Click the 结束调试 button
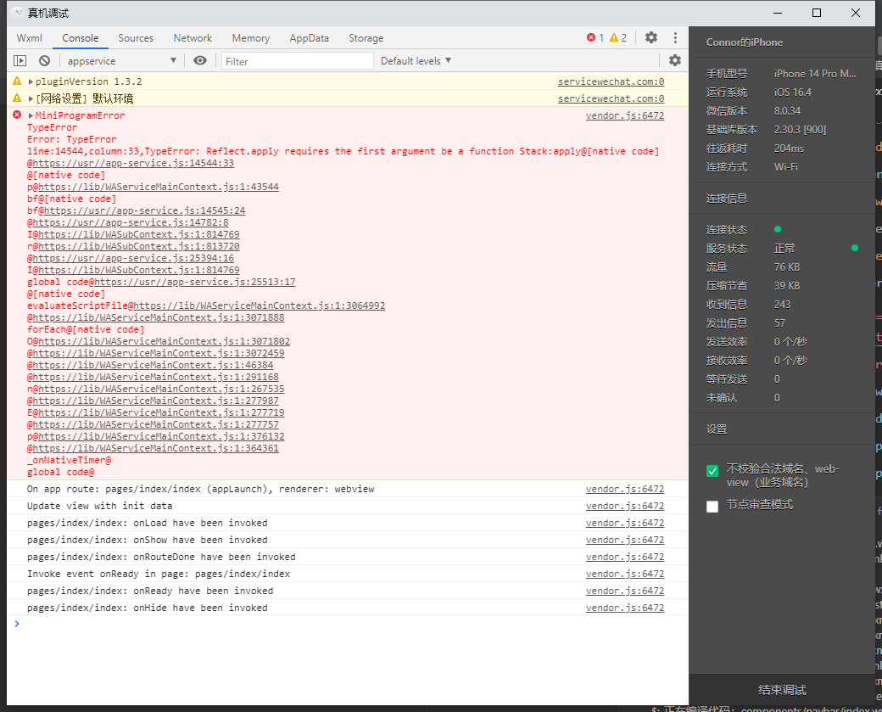The height and width of the screenshot is (712, 882). tap(781, 690)
